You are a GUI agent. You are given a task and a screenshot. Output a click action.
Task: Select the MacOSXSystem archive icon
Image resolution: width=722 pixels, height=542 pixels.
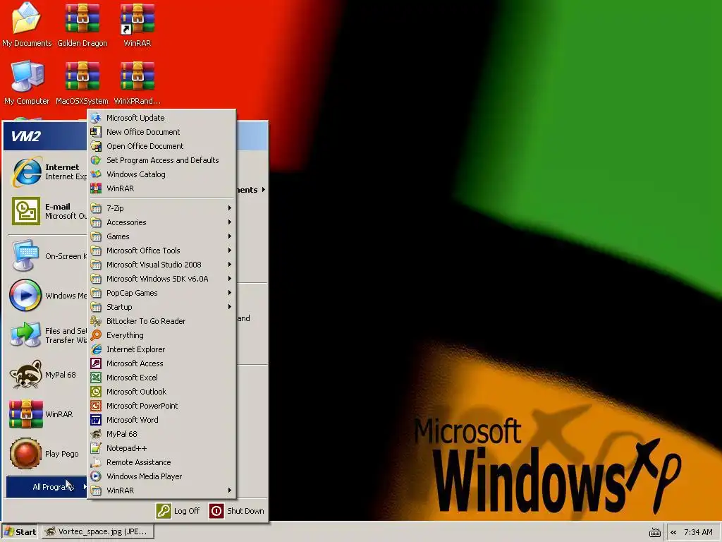(x=82, y=83)
